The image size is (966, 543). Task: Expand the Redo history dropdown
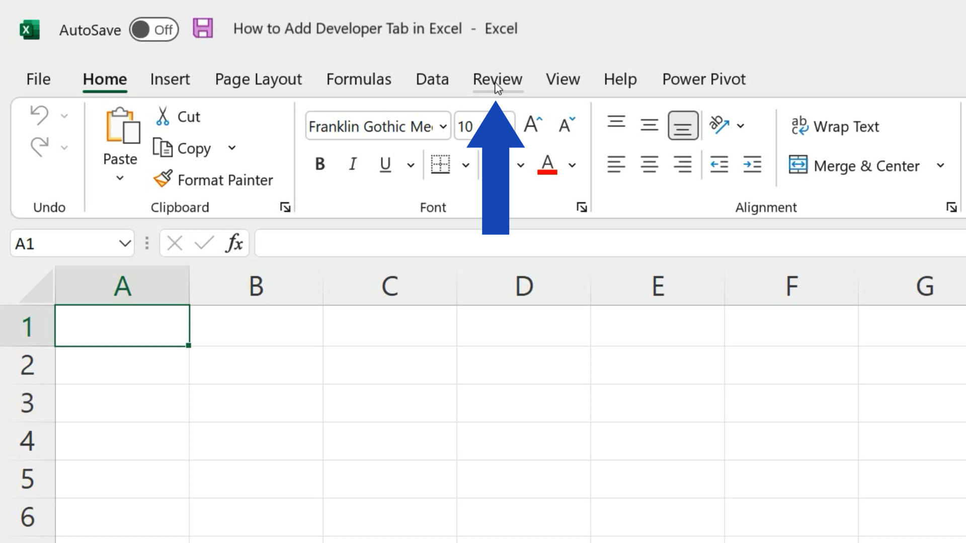point(64,148)
